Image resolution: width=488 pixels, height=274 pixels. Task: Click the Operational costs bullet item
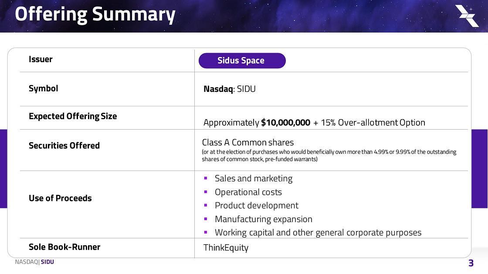point(248,192)
